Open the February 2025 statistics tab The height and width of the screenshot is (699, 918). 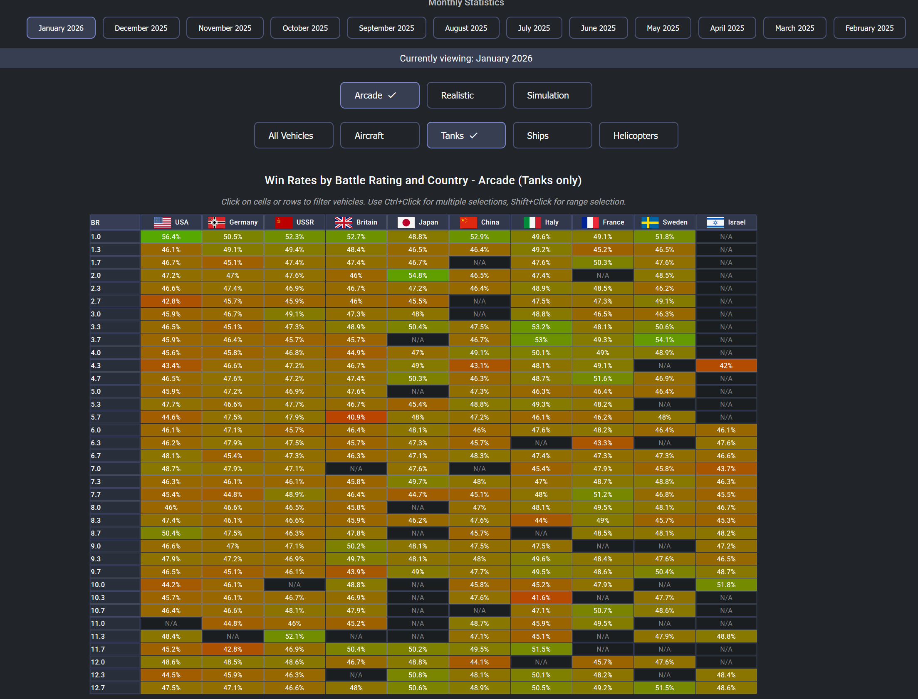(869, 28)
